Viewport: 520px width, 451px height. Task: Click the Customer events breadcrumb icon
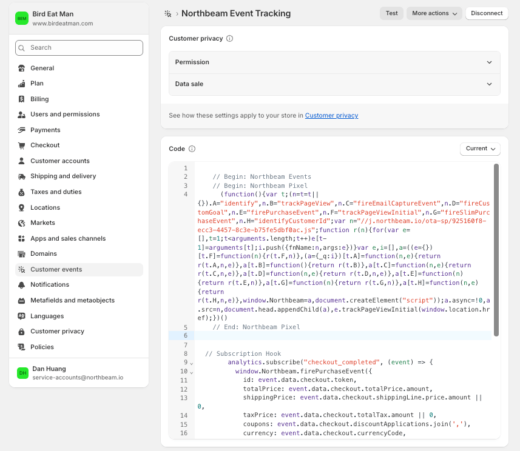point(168,13)
